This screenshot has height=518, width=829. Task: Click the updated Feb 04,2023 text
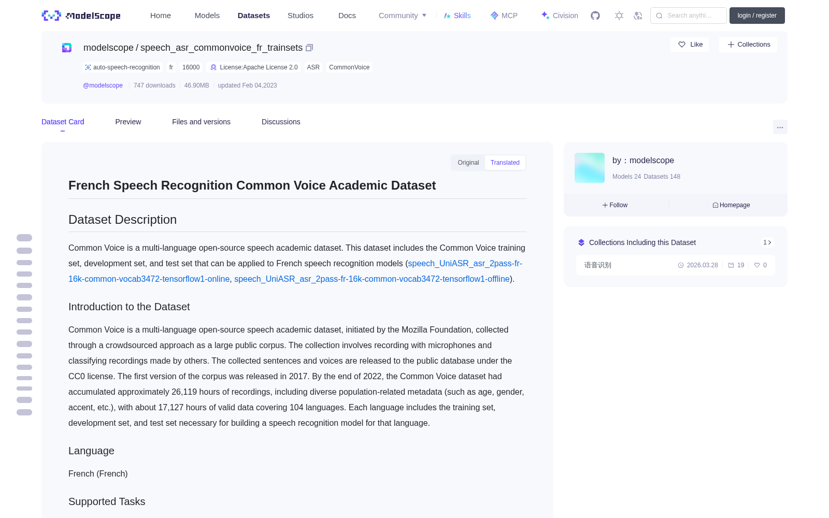pyautogui.click(x=247, y=85)
